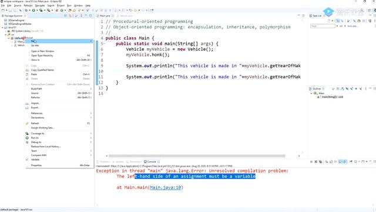Open the Window menu
This screenshot has height=212, width=376.
click(x=78, y=5)
